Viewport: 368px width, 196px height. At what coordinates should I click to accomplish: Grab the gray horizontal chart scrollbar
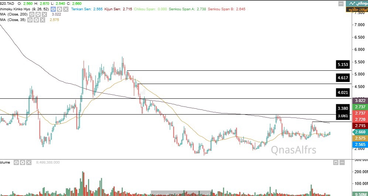coord(182,193)
